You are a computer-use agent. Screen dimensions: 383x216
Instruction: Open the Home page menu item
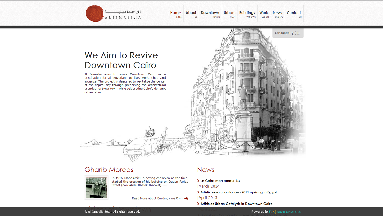pyautogui.click(x=175, y=14)
